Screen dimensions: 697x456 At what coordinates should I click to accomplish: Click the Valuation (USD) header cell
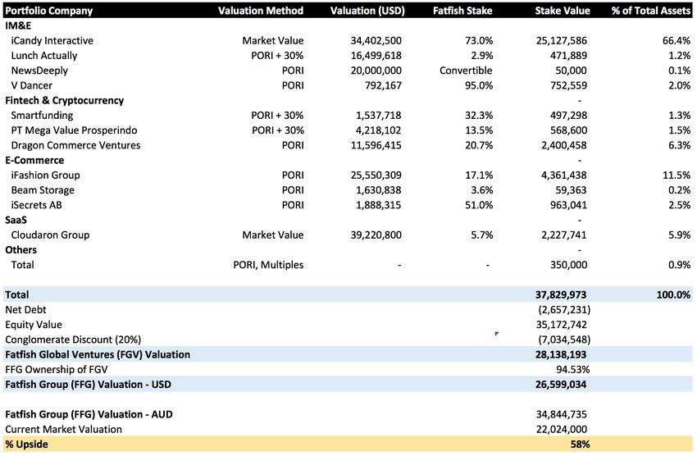pyautogui.click(x=367, y=11)
